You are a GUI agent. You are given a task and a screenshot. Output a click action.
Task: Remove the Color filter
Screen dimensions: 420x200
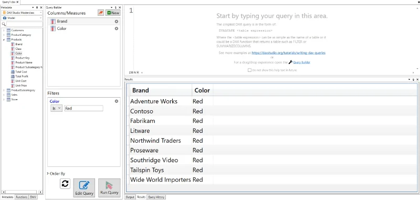coord(117,101)
